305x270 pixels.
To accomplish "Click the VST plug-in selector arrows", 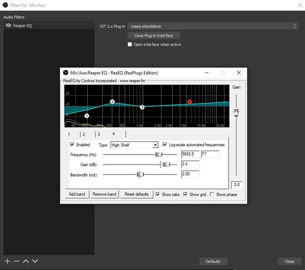I will click(x=295, y=26).
